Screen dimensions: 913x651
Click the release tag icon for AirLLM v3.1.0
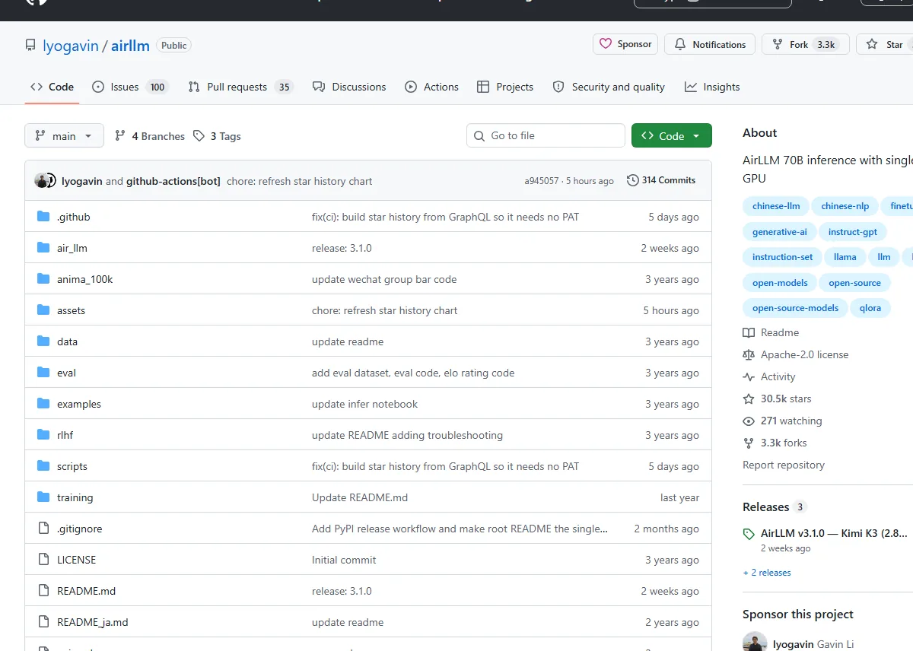coord(749,534)
